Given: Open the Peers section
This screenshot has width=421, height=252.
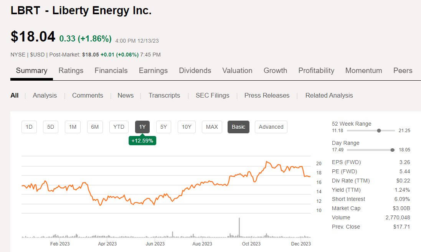Looking at the screenshot, I should (403, 71).
